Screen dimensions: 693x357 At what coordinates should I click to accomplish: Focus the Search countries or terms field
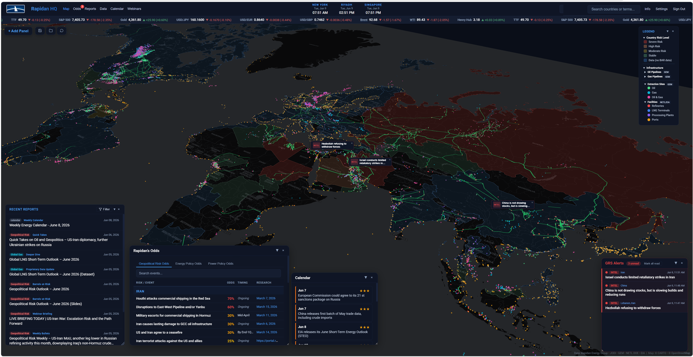(x=613, y=9)
